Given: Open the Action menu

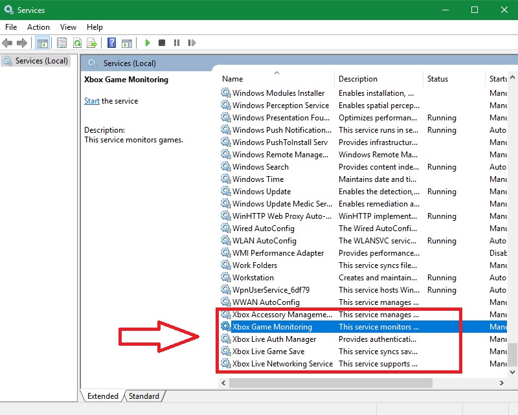Looking at the screenshot, I should 38,27.
